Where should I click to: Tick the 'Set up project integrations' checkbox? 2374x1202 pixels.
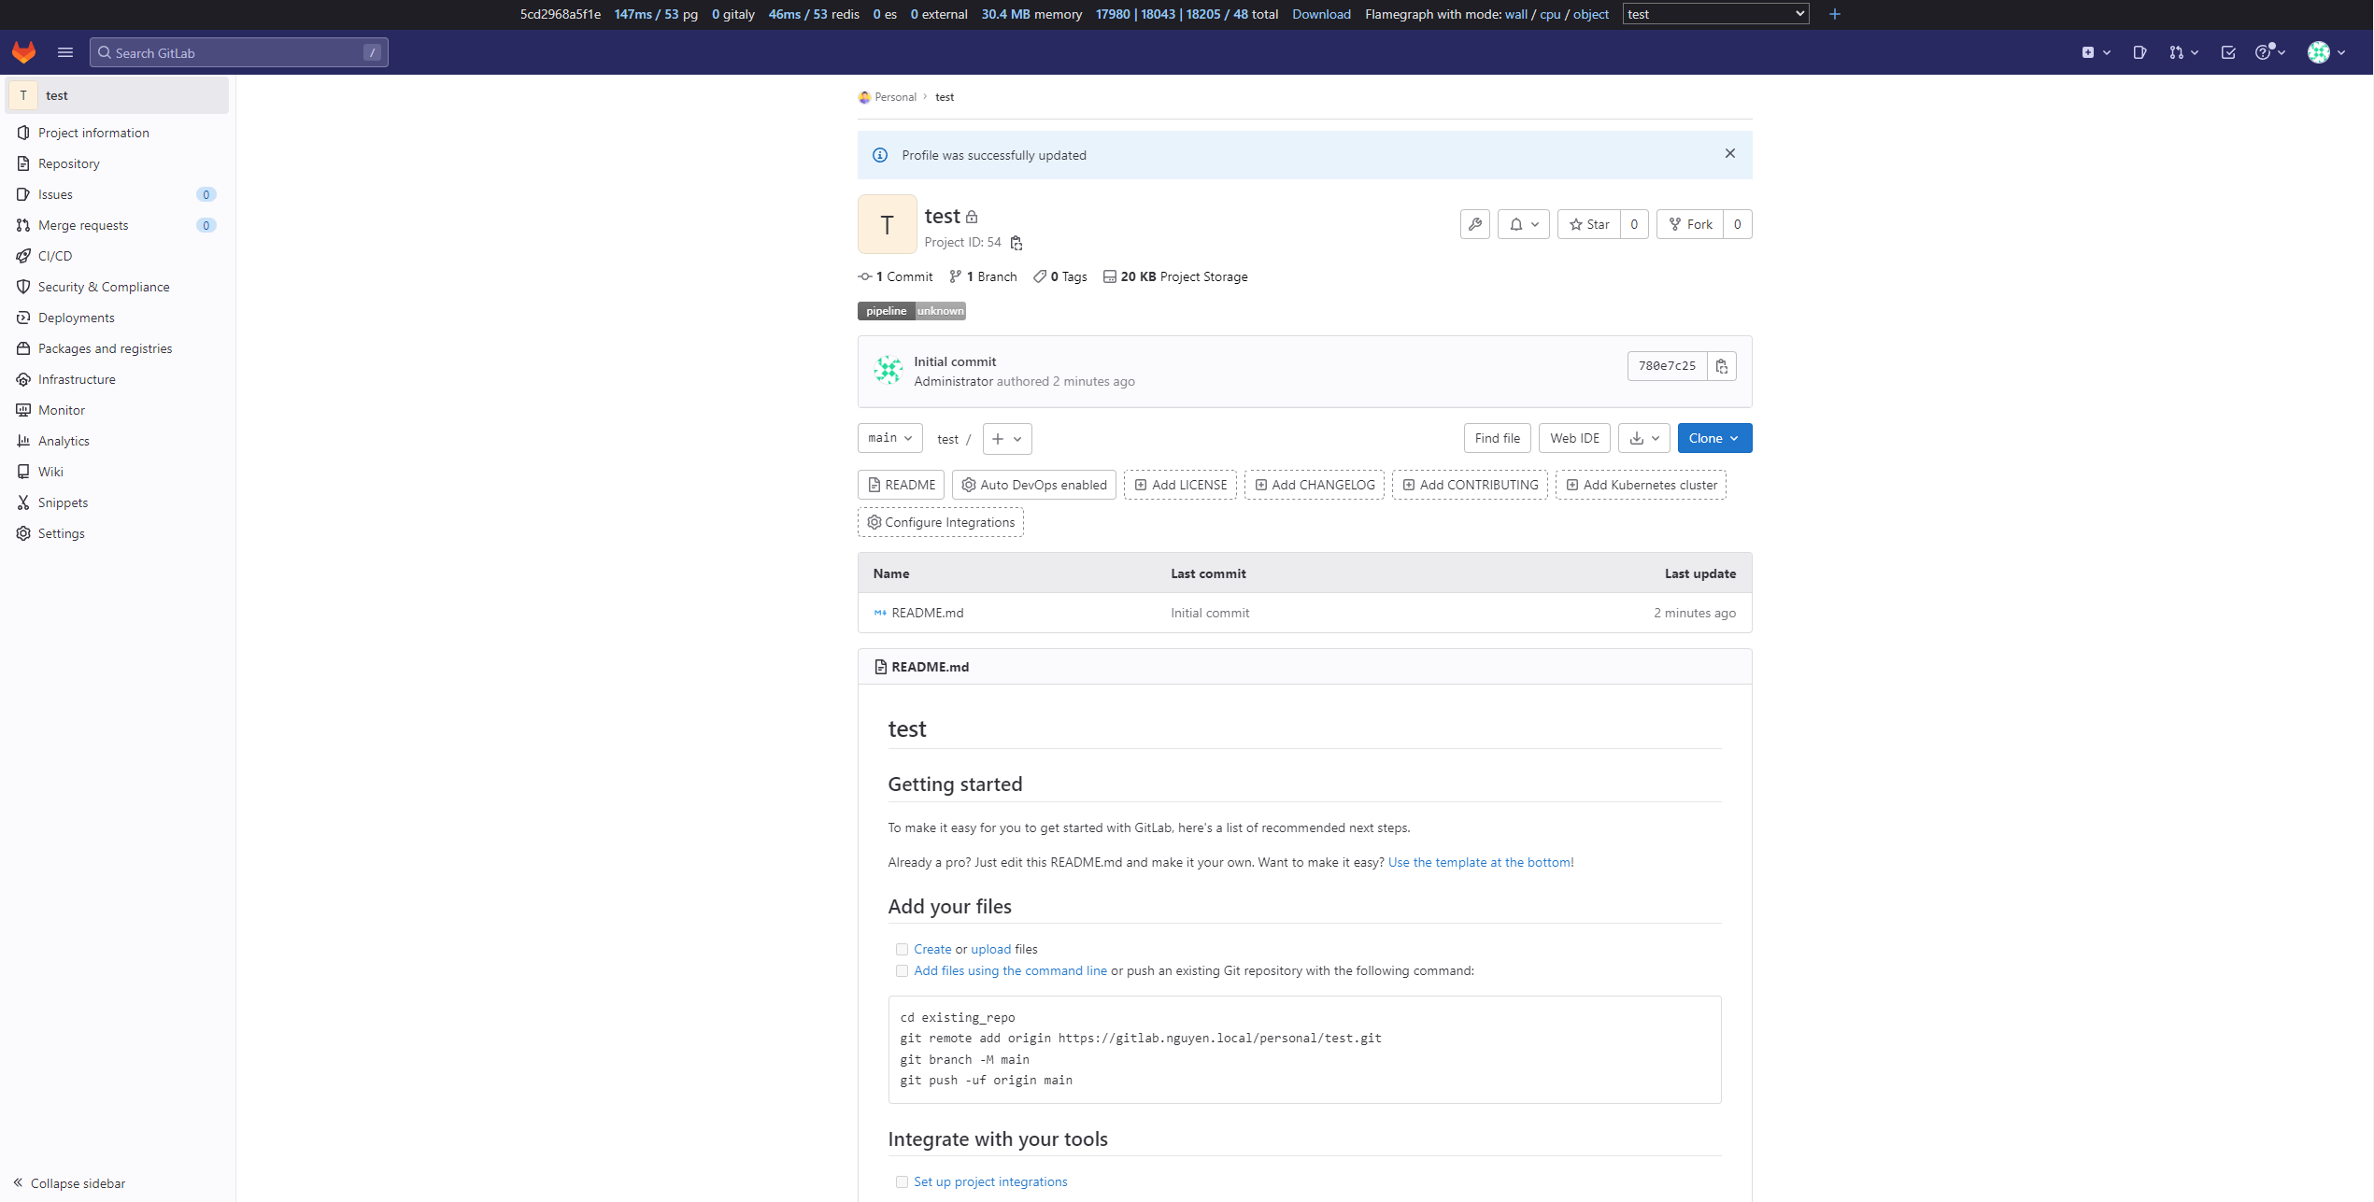pos(902,1181)
